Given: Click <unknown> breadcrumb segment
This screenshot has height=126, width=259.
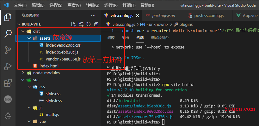Looking at the screenshot, I should pos(157,25).
